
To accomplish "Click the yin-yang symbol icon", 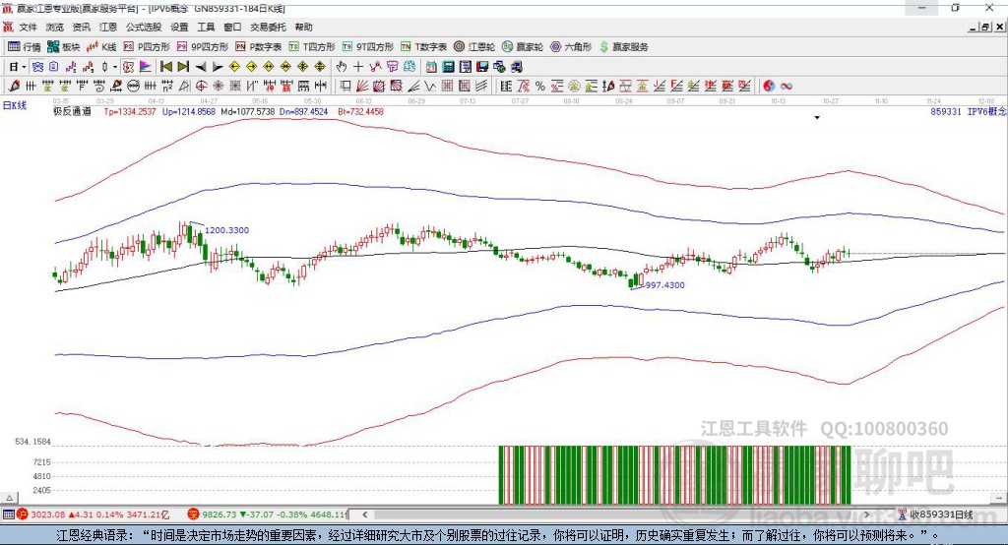I will [769, 86].
